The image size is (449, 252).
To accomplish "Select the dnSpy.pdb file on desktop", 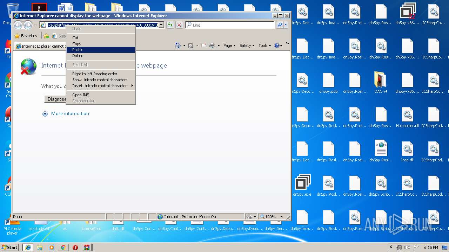I will 328,83.
